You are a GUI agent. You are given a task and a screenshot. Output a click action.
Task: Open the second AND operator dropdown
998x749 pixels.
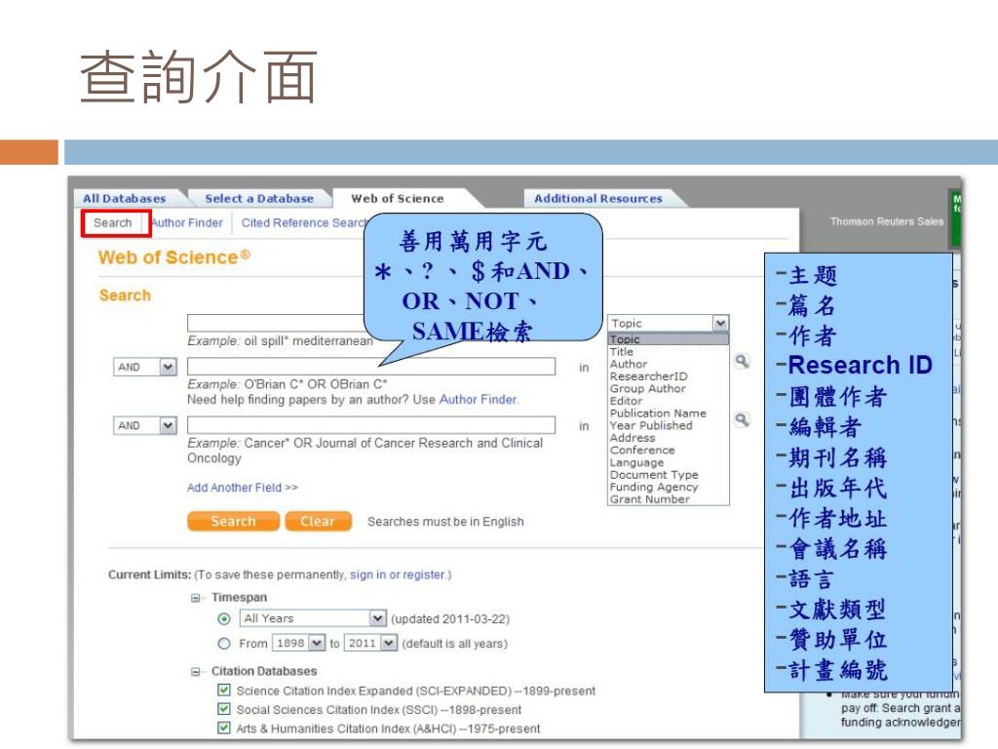coord(145,425)
